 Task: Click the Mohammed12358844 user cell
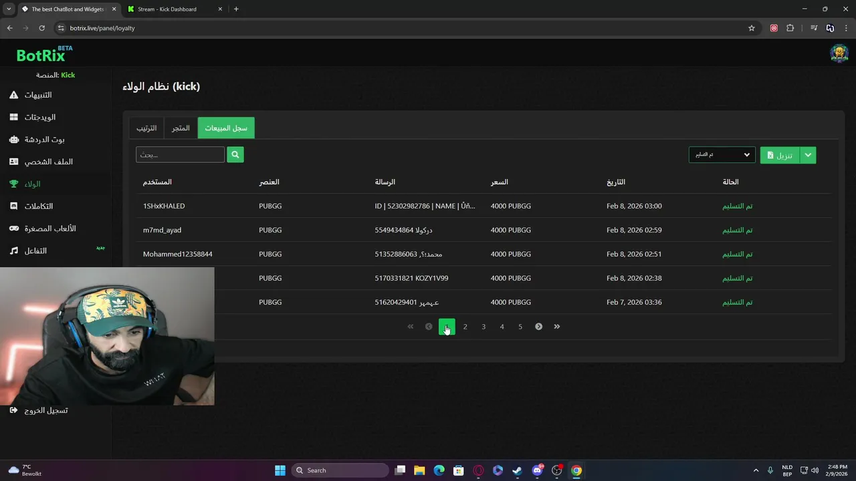pyautogui.click(x=178, y=254)
